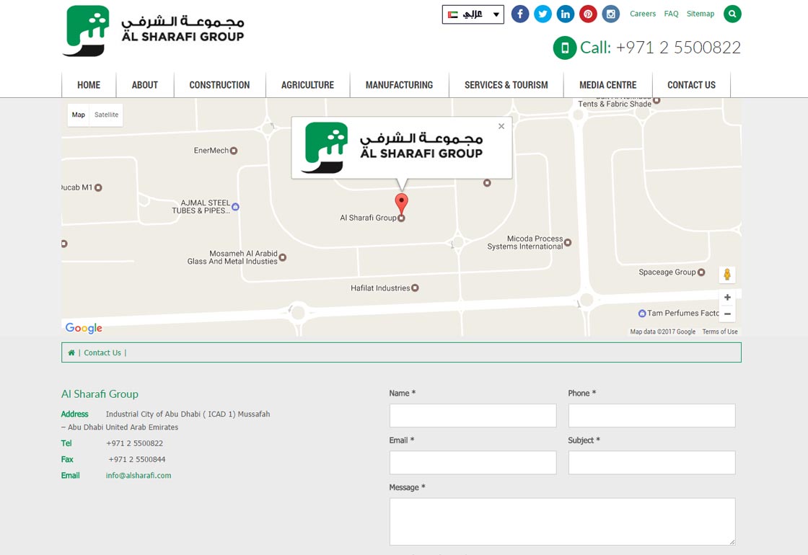Screen dimensions: 808x555
Task: Open the MANUFACTURING menu
Action: click(x=400, y=85)
